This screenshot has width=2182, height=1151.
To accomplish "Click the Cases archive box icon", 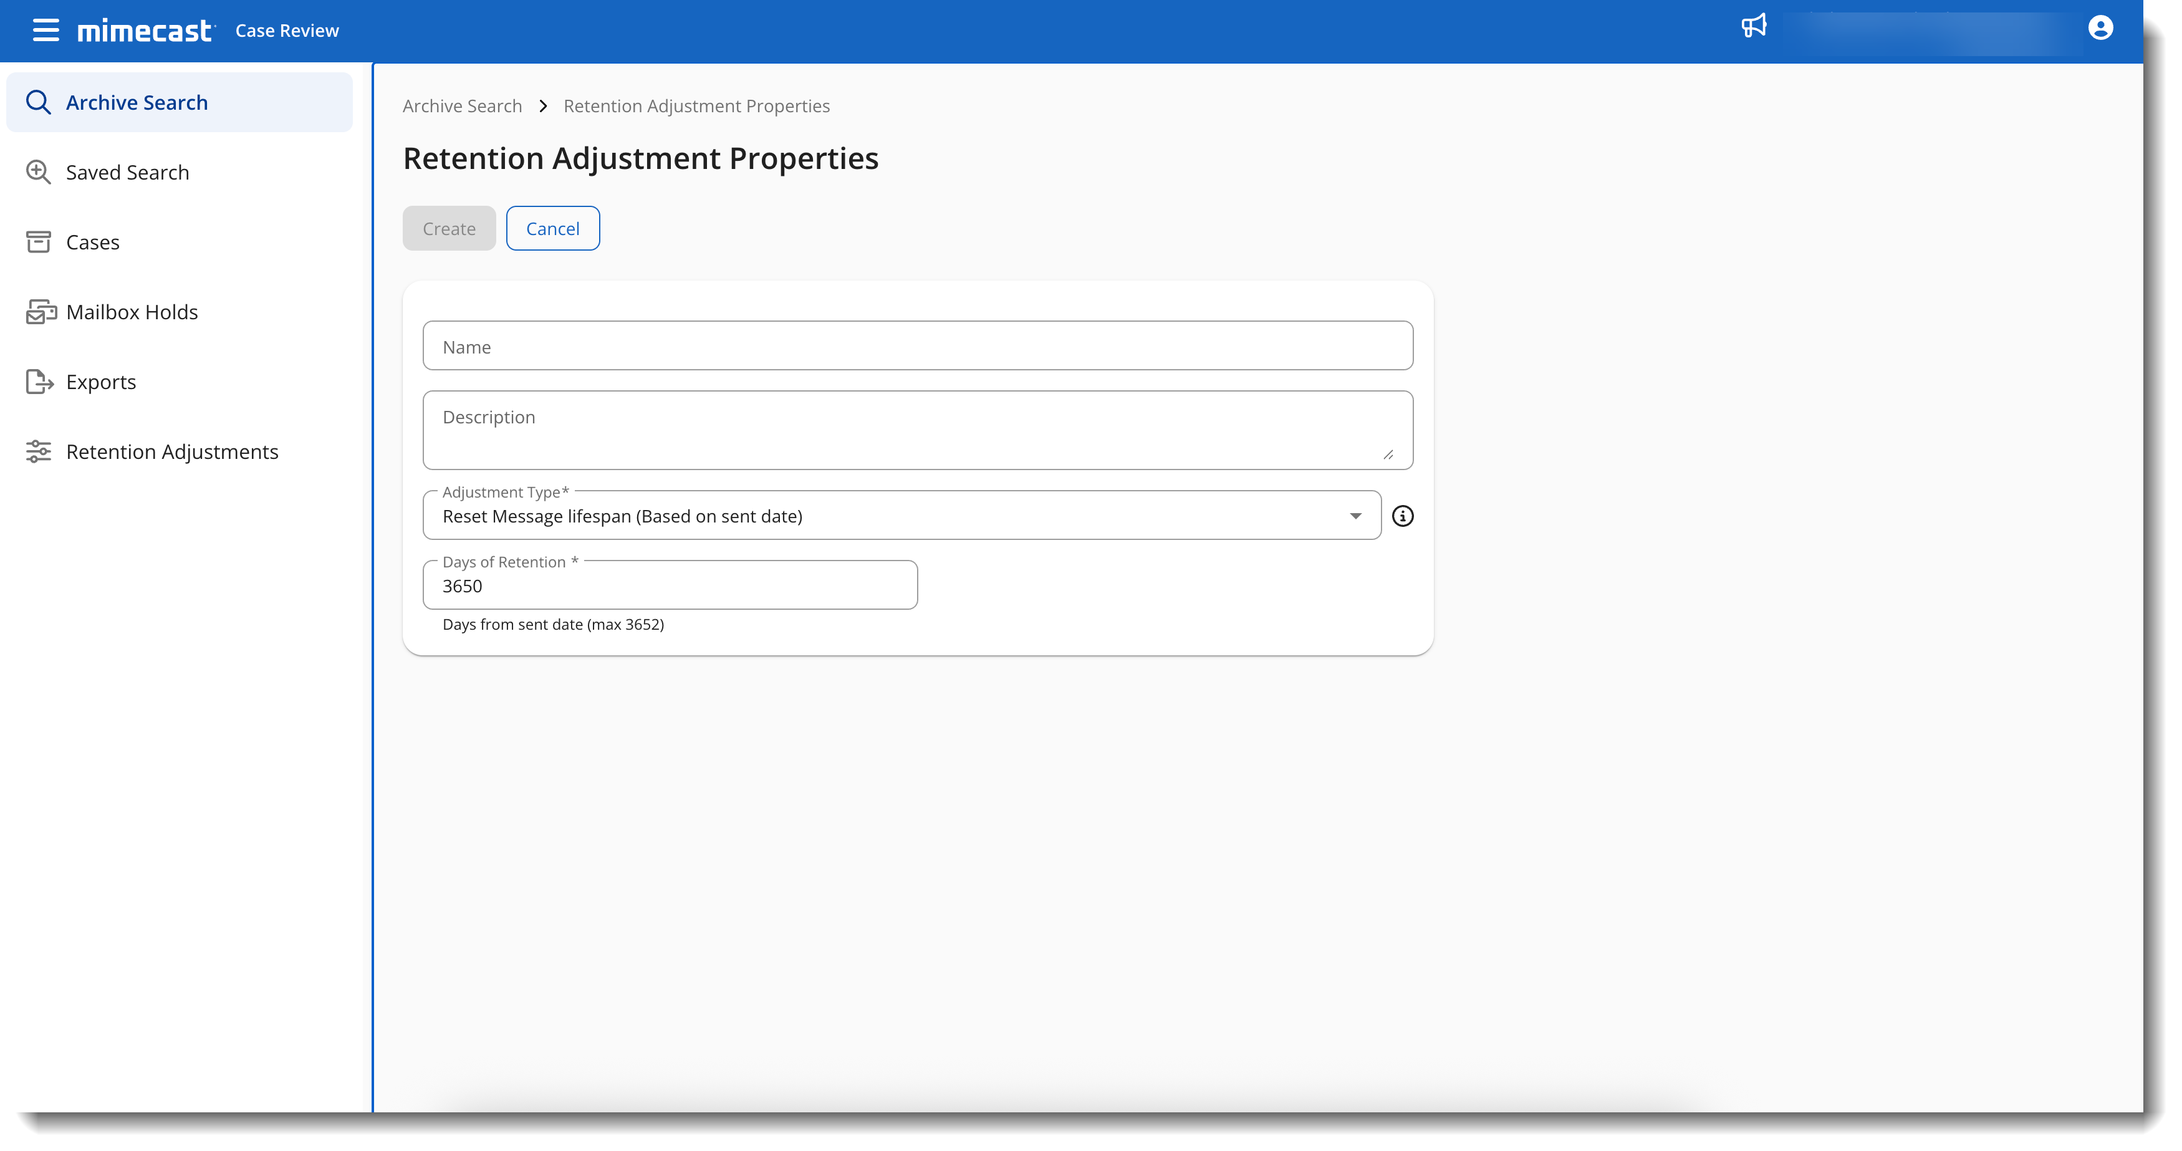I will click(x=38, y=242).
